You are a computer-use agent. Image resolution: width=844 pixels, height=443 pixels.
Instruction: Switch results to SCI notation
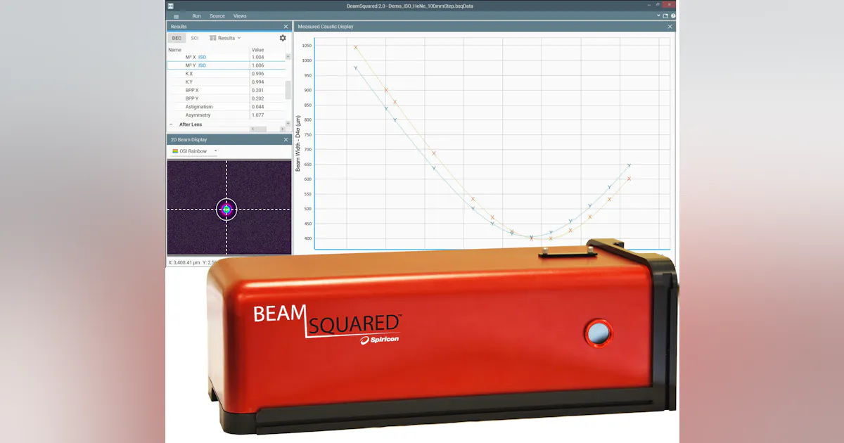[x=195, y=38]
